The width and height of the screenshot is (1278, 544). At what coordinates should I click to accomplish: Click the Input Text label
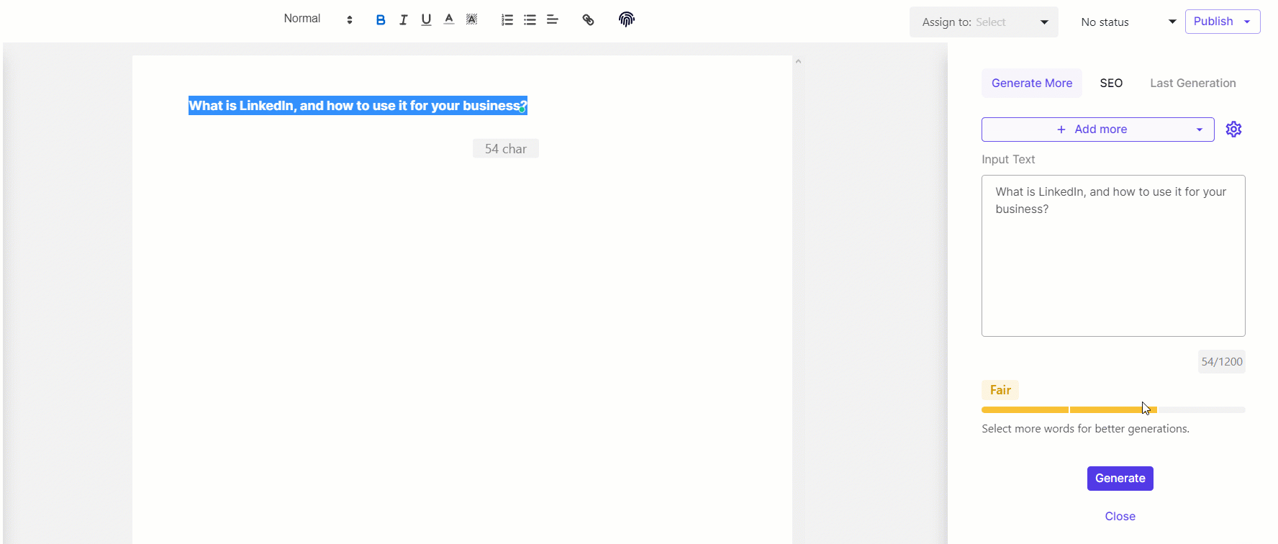(x=1008, y=160)
